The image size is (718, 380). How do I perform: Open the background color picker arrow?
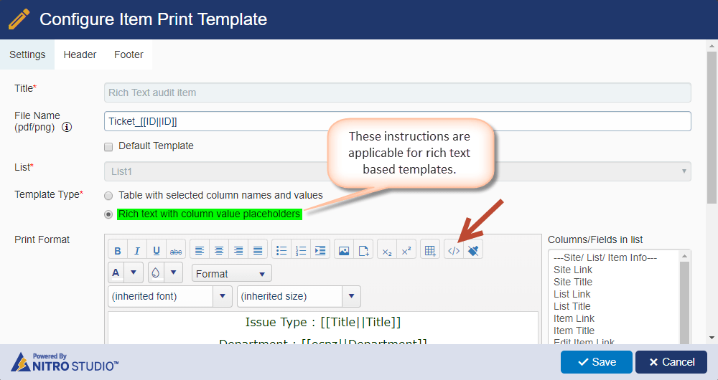click(x=174, y=273)
